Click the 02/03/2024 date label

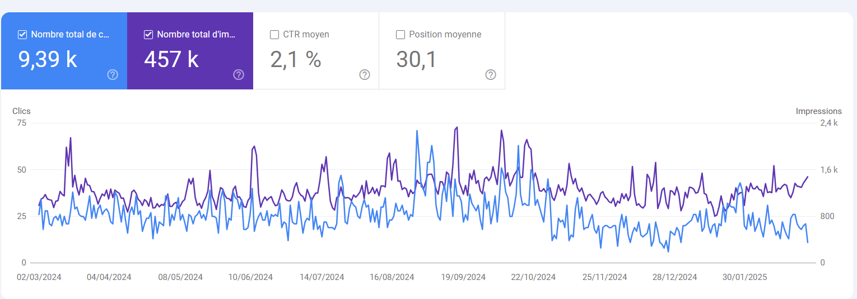[x=39, y=277]
